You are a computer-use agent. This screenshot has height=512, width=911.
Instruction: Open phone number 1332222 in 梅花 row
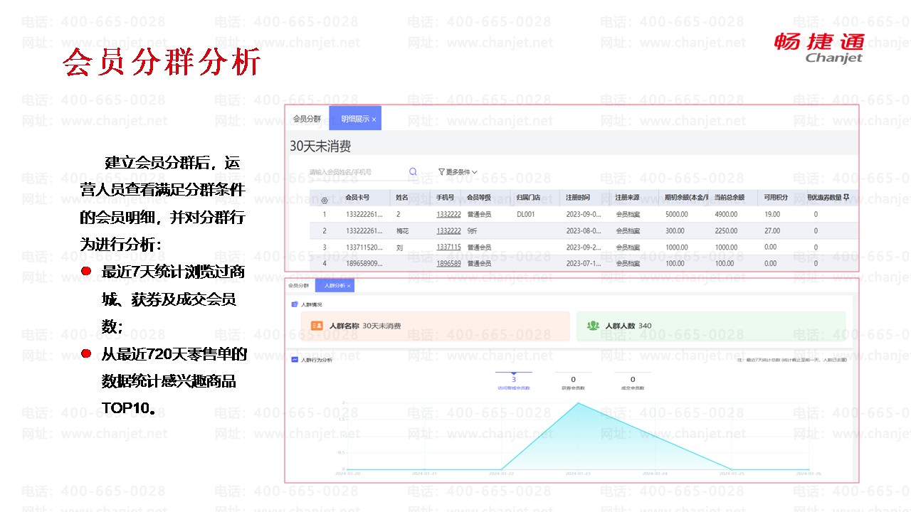[x=449, y=230]
